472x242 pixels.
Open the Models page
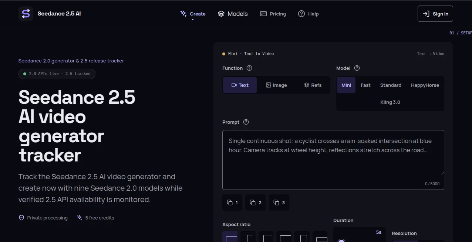click(x=233, y=14)
